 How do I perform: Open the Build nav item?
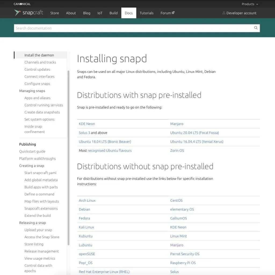pyautogui.click(x=114, y=13)
